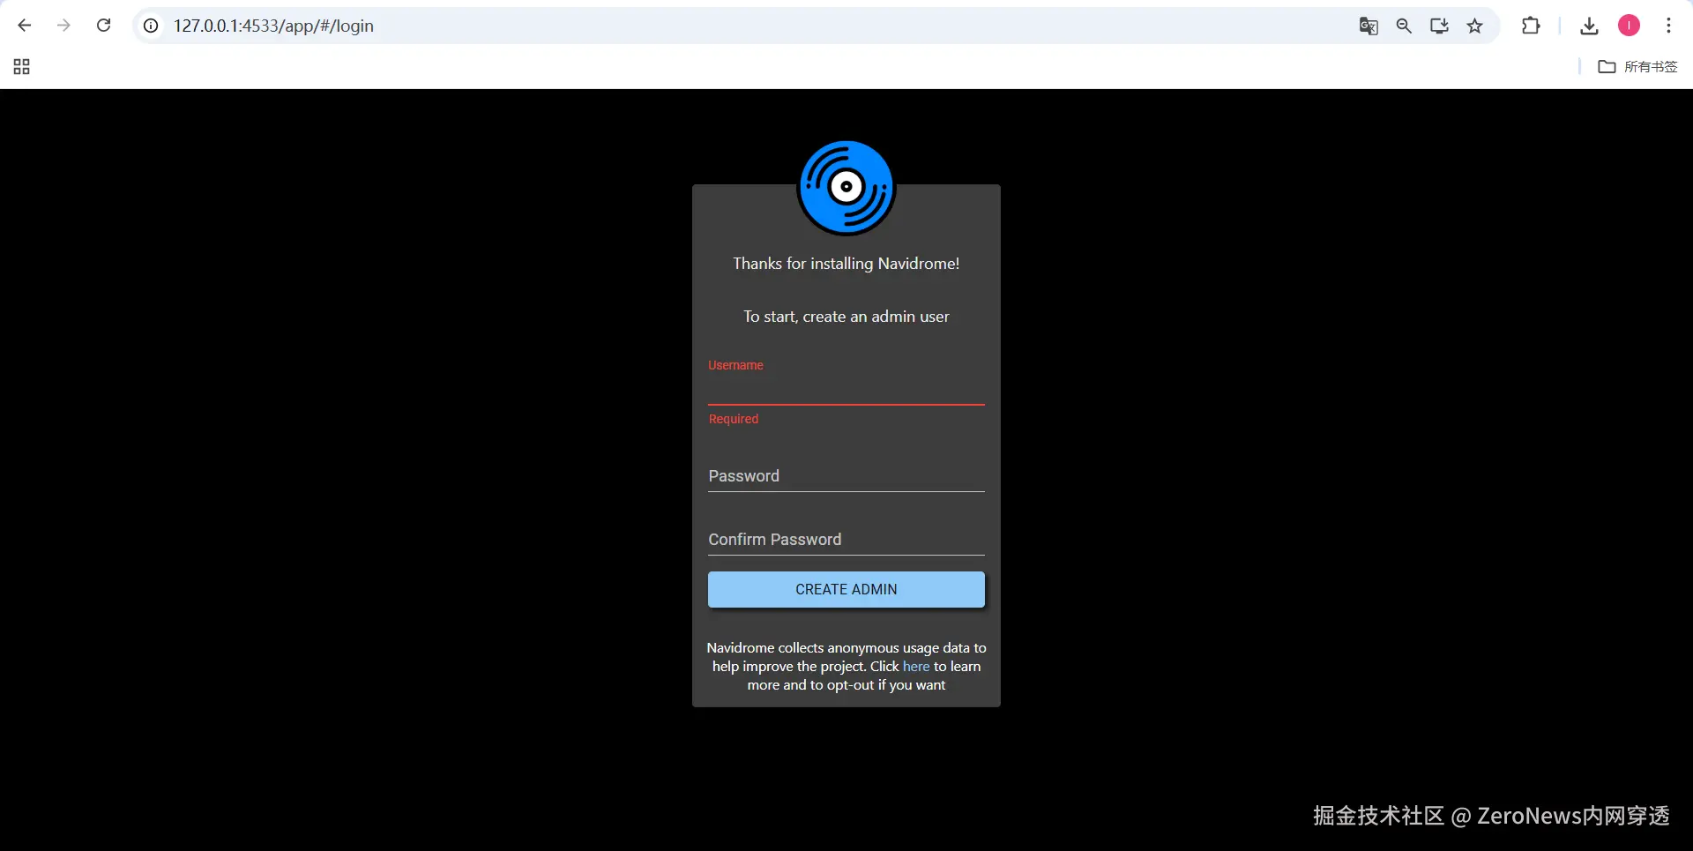Click the 'To start, create an admin user' text
The height and width of the screenshot is (851, 1693).
(846, 317)
